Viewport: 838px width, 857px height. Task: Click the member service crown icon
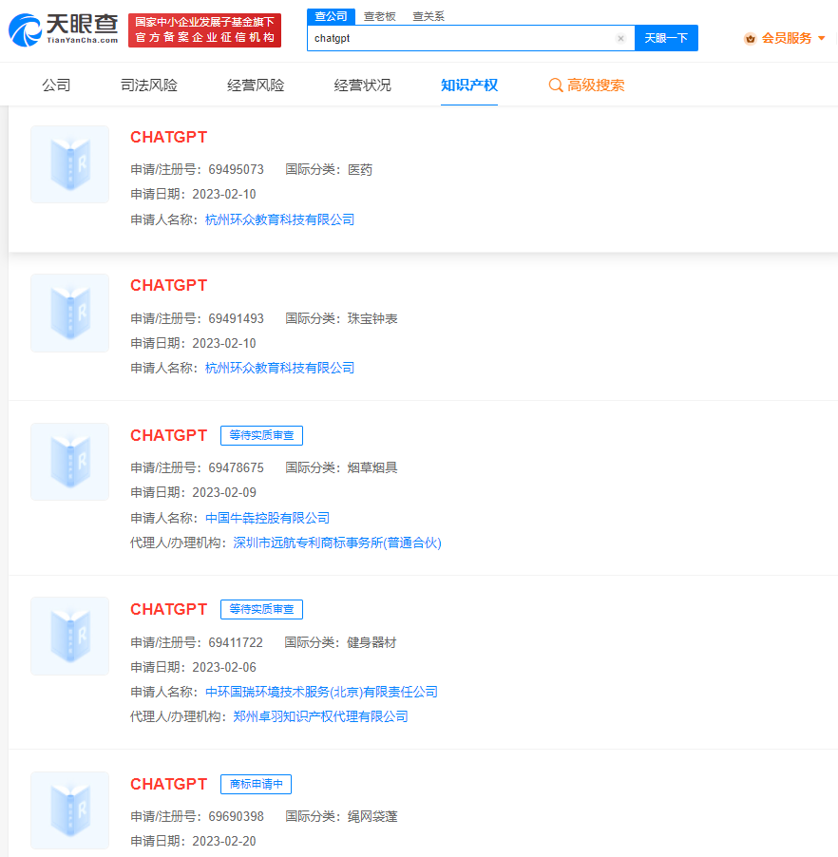coord(750,38)
